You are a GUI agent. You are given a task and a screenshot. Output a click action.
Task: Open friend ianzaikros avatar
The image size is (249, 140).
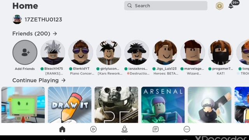(137, 52)
